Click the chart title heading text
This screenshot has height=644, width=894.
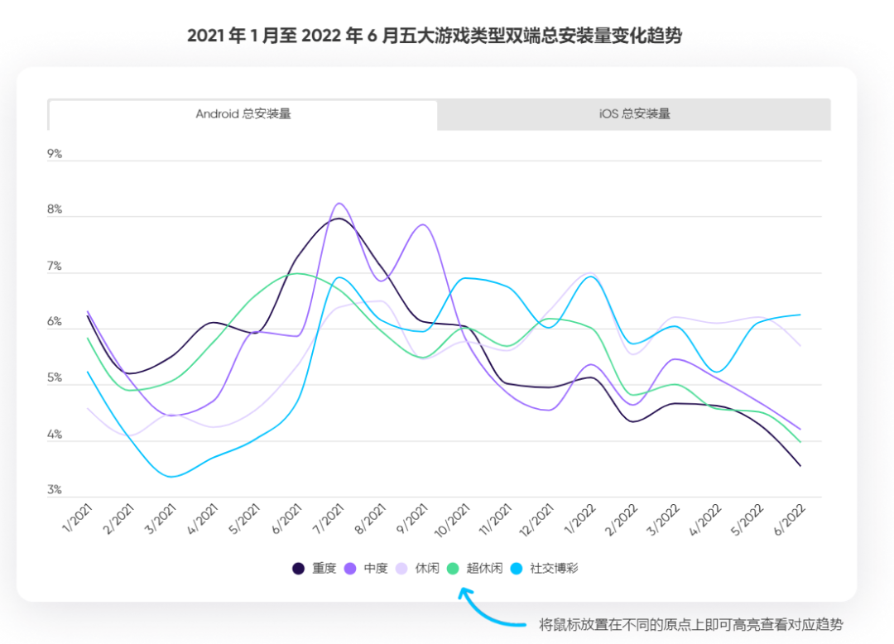435,36
